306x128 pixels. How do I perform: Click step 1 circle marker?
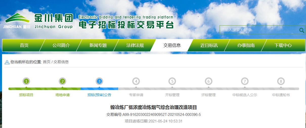[x=26, y=81]
